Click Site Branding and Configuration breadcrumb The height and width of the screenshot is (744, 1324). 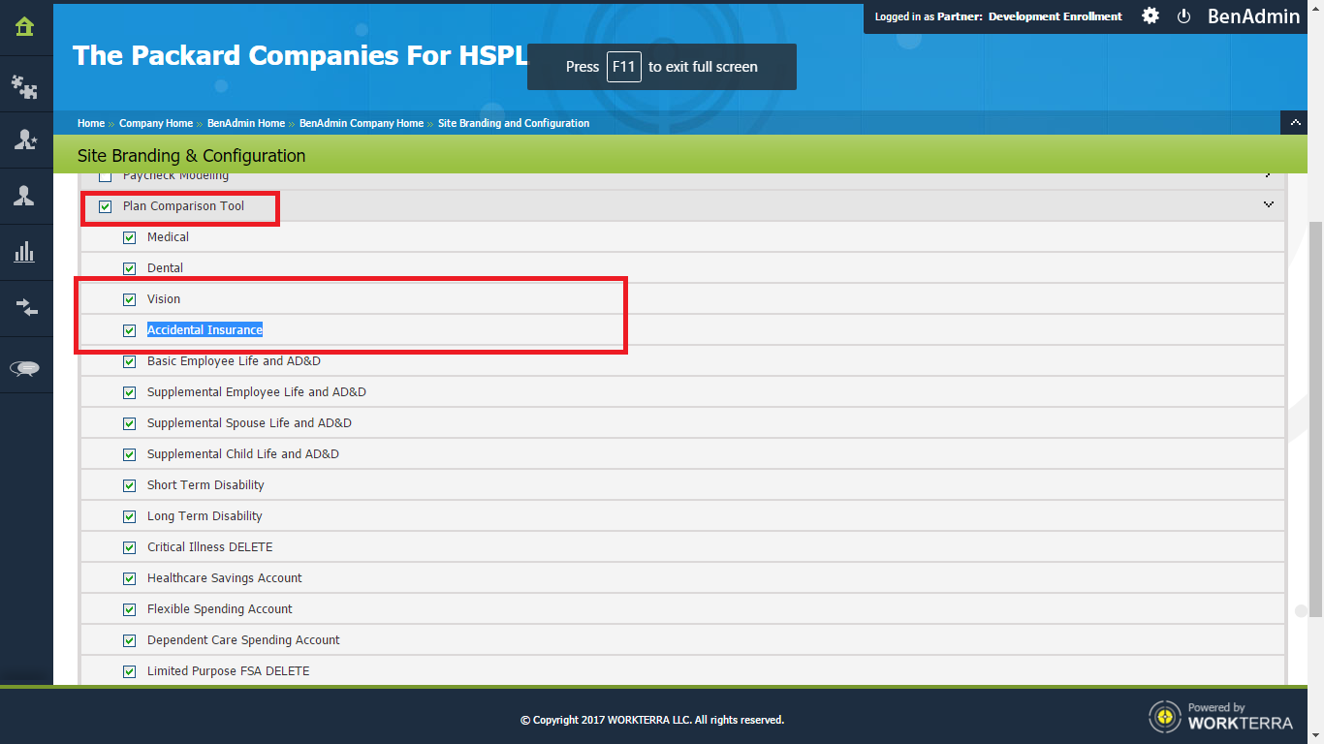click(514, 123)
